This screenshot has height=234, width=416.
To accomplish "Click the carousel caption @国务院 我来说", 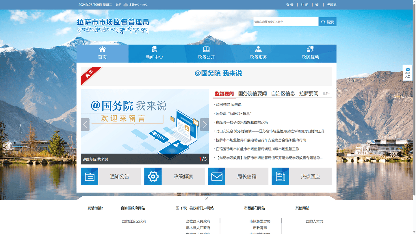I will tap(95, 159).
